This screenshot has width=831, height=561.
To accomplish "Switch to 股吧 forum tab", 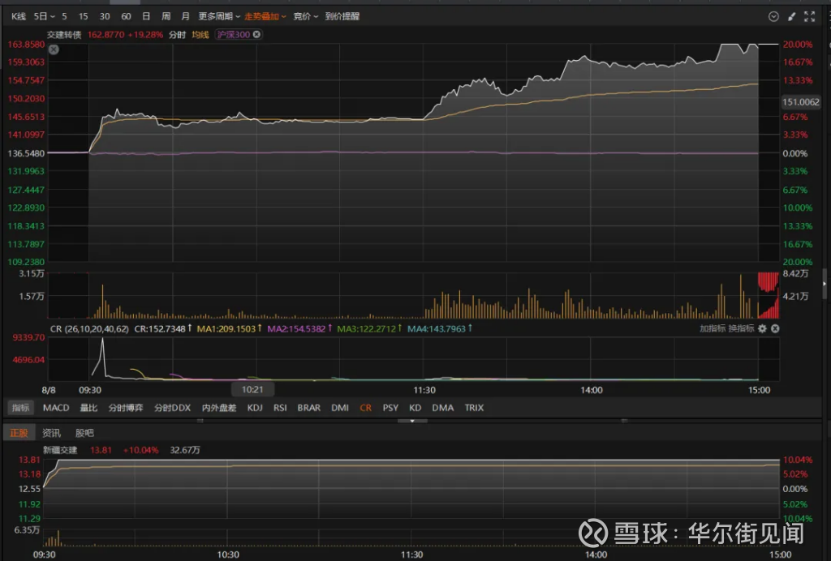I will (x=84, y=433).
